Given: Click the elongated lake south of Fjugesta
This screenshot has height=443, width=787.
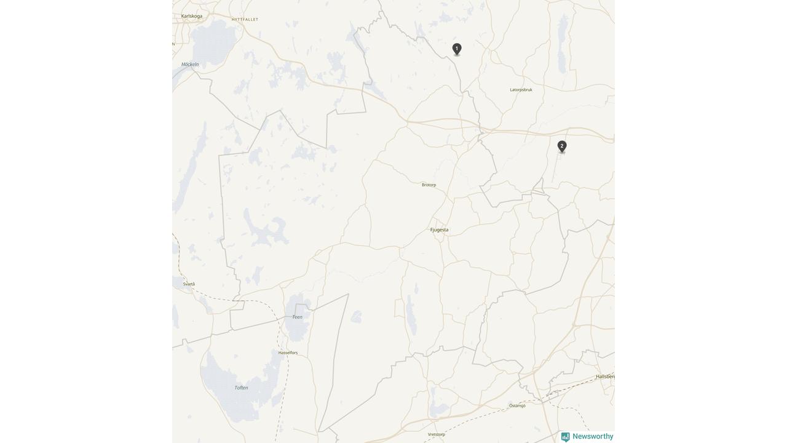Looking at the screenshot, I should pos(412,313).
